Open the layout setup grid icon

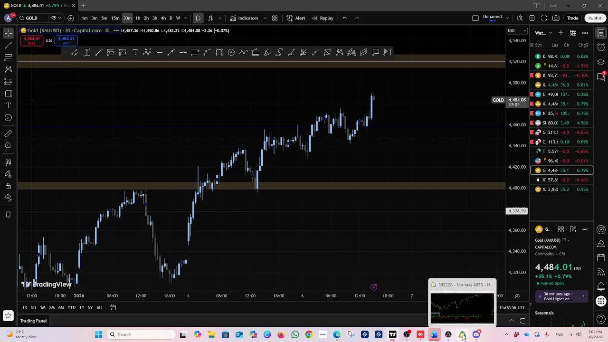[275, 18]
